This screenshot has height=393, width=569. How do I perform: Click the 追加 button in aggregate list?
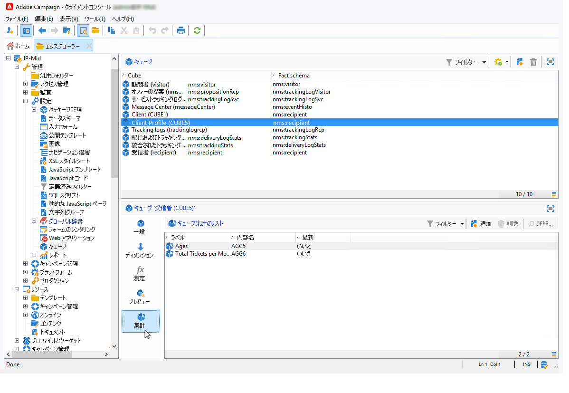pos(481,224)
